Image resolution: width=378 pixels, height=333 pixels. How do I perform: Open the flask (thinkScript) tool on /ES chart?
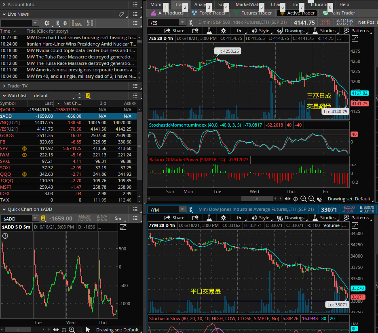click(x=209, y=31)
